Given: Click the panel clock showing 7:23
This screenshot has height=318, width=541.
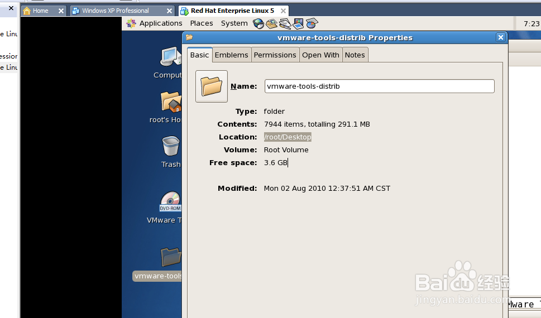Looking at the screenshot, I should (x=532, y=24).
